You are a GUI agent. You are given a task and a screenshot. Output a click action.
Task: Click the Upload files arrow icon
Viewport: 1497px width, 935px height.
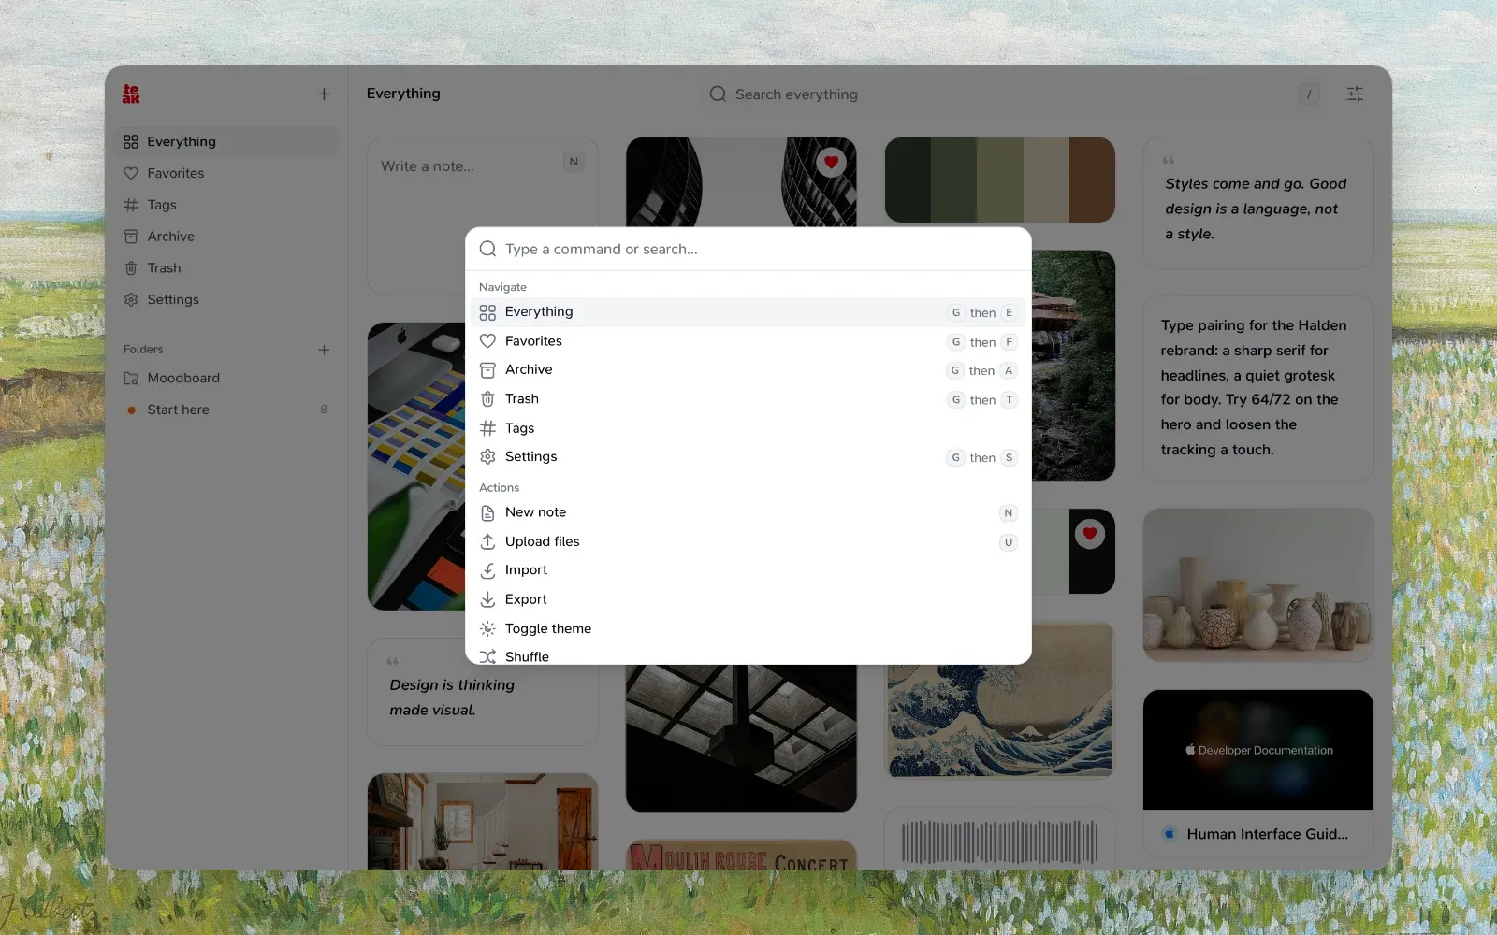487,541
